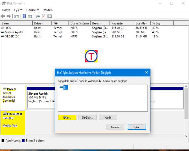Click the Kaldır button
Image resolution: width=189 pixels, height=151 pixels.
[x=108, y=117]
